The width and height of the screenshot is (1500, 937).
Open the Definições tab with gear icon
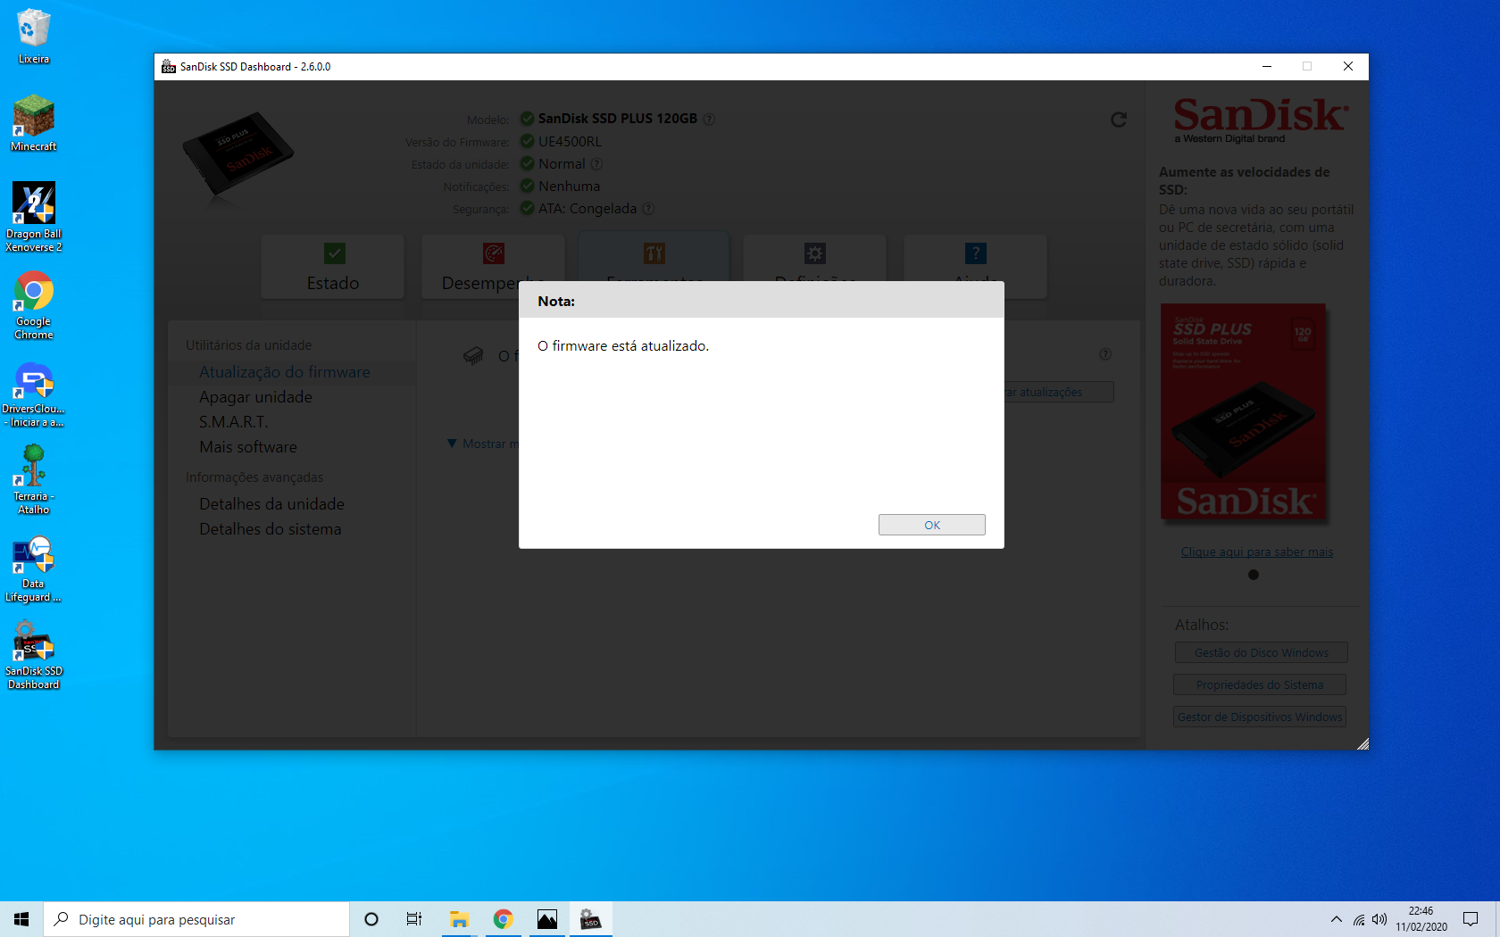(814, 258)
